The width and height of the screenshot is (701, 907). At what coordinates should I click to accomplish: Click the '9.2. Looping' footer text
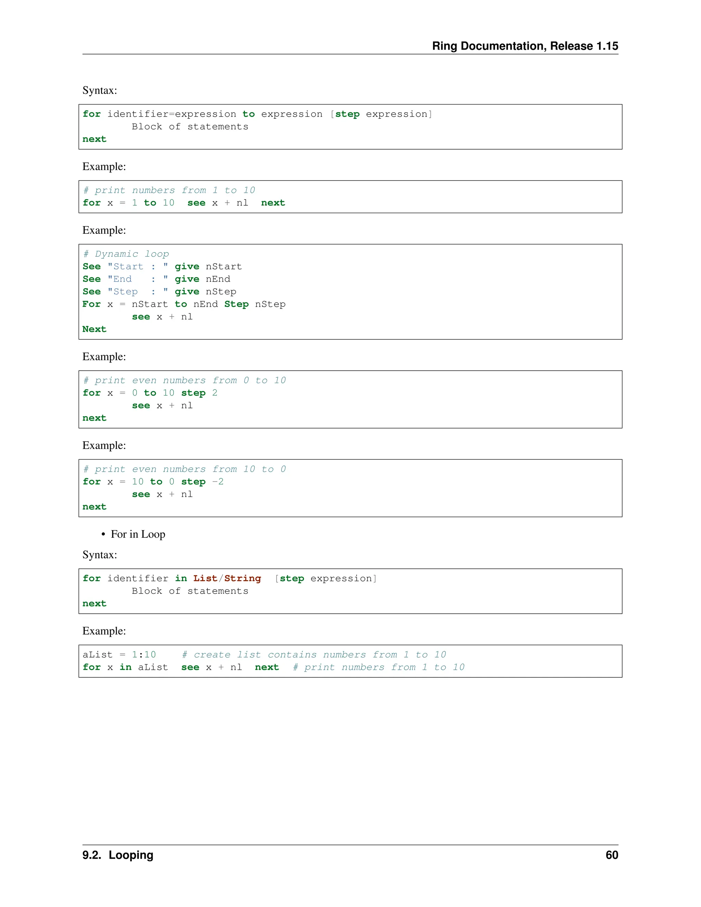(117, 855)
